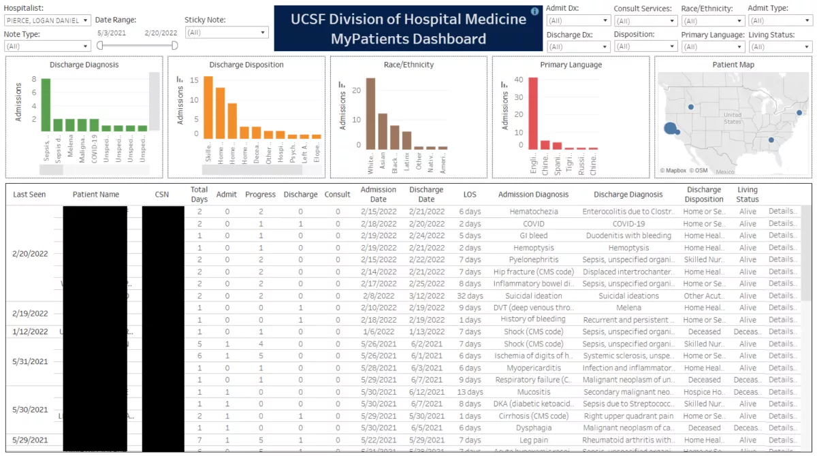817x456 pixels.
Task: Click the Progress column header
Action: (260, 195)
